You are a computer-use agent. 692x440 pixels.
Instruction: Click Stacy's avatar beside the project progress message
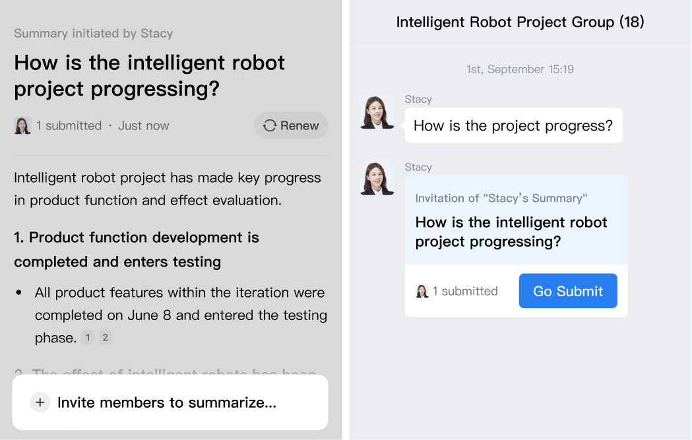(377, 112)
